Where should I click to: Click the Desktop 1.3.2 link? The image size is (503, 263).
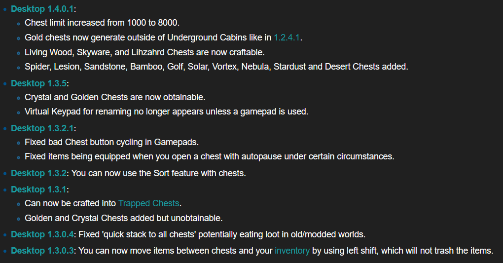pyautogui.click(x=39, y=173)
